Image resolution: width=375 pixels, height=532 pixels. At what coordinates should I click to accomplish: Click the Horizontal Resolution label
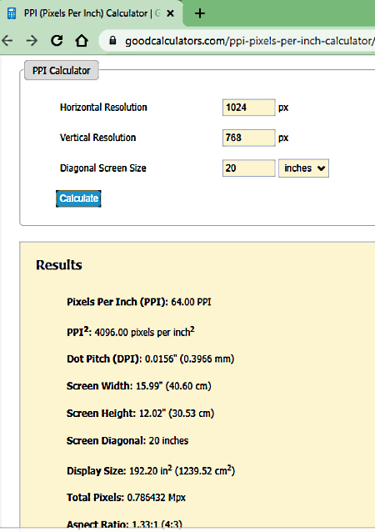[x=103, y=108]
